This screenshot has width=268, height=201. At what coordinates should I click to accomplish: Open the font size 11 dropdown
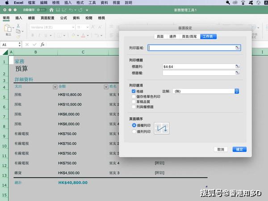[x=88, y=27]
